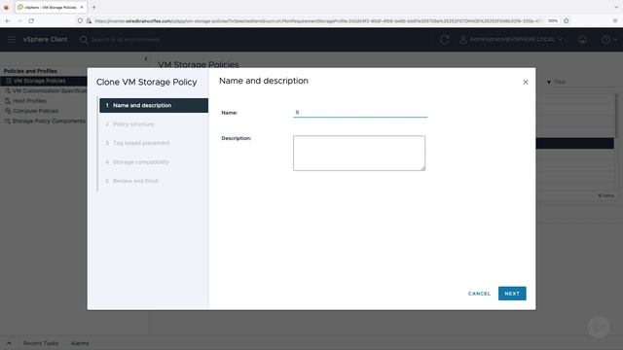Click the Storage Policy Components sidebar icon

point(7,121)
